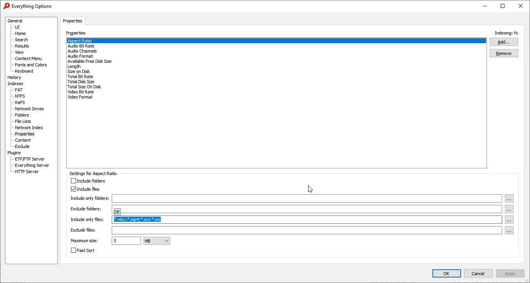530x283 pixels.
Task: Select View in the options tree
Action: 19,52
